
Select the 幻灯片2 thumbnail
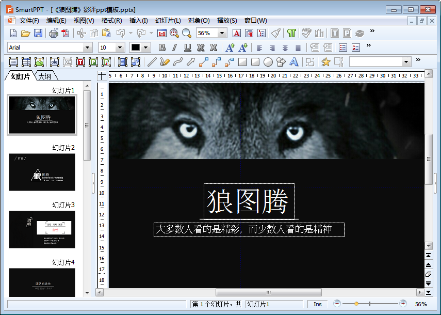click(x=42, y=172)
